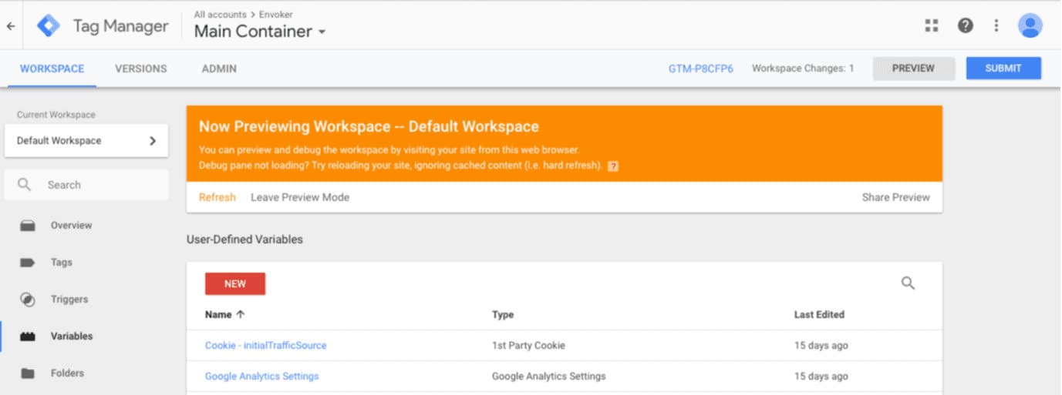
Task: Select Variables in the sidebar
Action: (72, 336)
